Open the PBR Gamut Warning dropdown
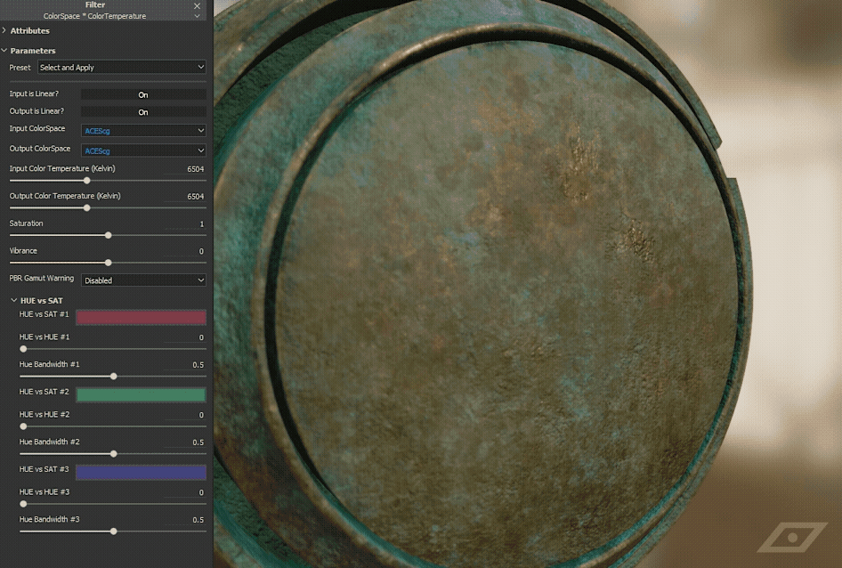 [143, 280]
